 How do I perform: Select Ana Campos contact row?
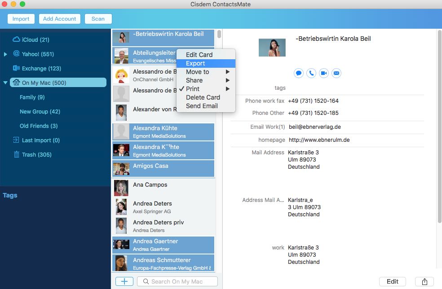pyautogui.click(x=163, y=188)
